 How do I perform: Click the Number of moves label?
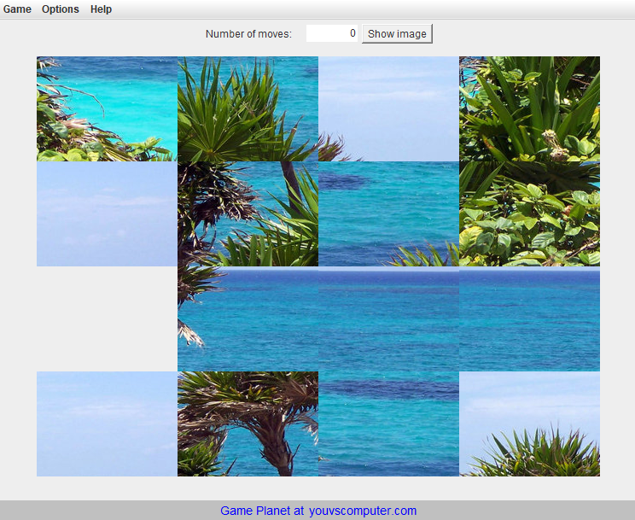coord(248,33)
